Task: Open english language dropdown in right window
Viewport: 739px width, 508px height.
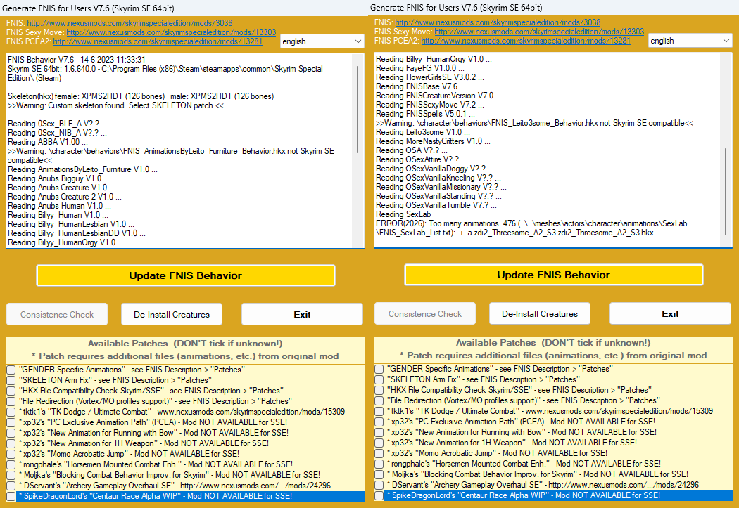Action: click(690, 41)
